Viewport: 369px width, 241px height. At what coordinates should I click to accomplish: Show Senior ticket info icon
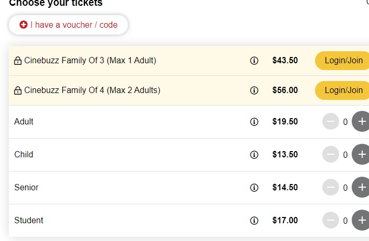[x=254, y=188]
